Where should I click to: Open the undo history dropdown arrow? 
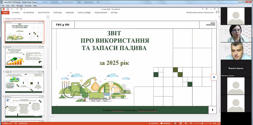14,9
